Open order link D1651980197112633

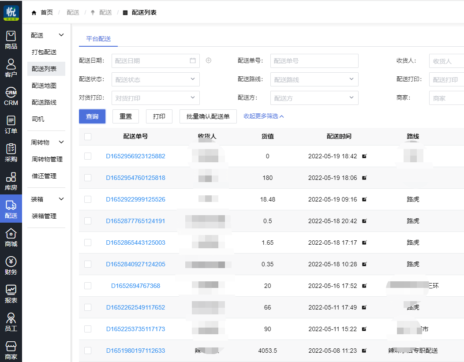[135, 351]
